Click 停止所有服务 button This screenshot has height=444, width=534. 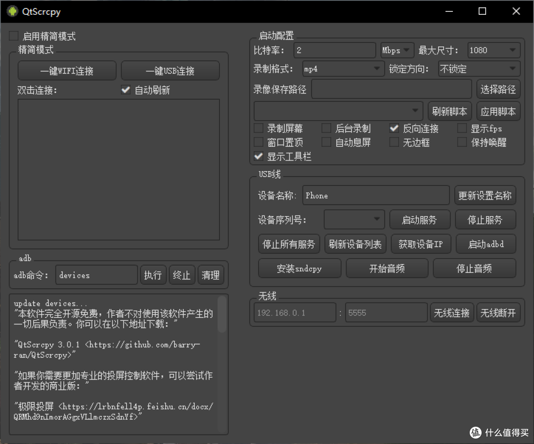click(289, 244)
